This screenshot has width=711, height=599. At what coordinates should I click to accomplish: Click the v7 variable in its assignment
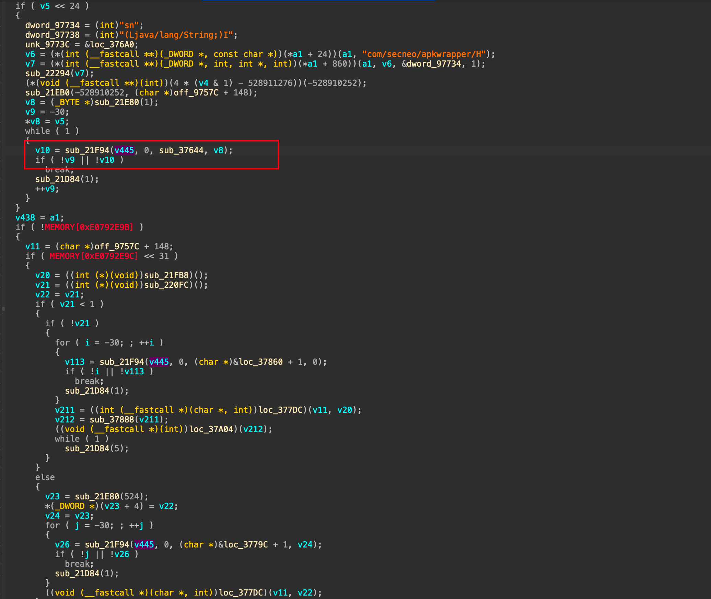click(30, 64)
